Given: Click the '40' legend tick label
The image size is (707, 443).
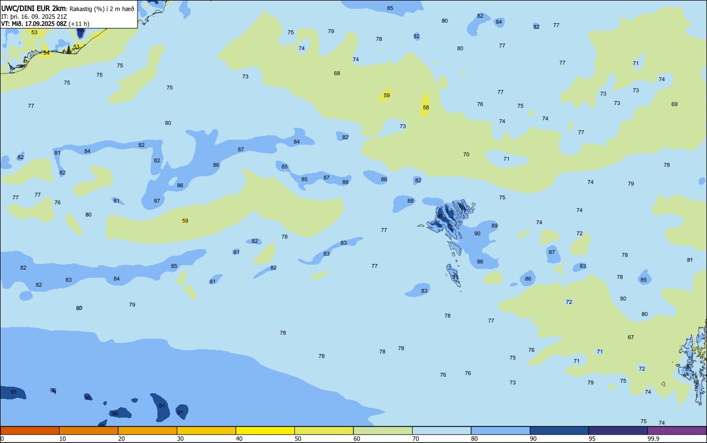Looking at the screenshot, I should (239, 439).
